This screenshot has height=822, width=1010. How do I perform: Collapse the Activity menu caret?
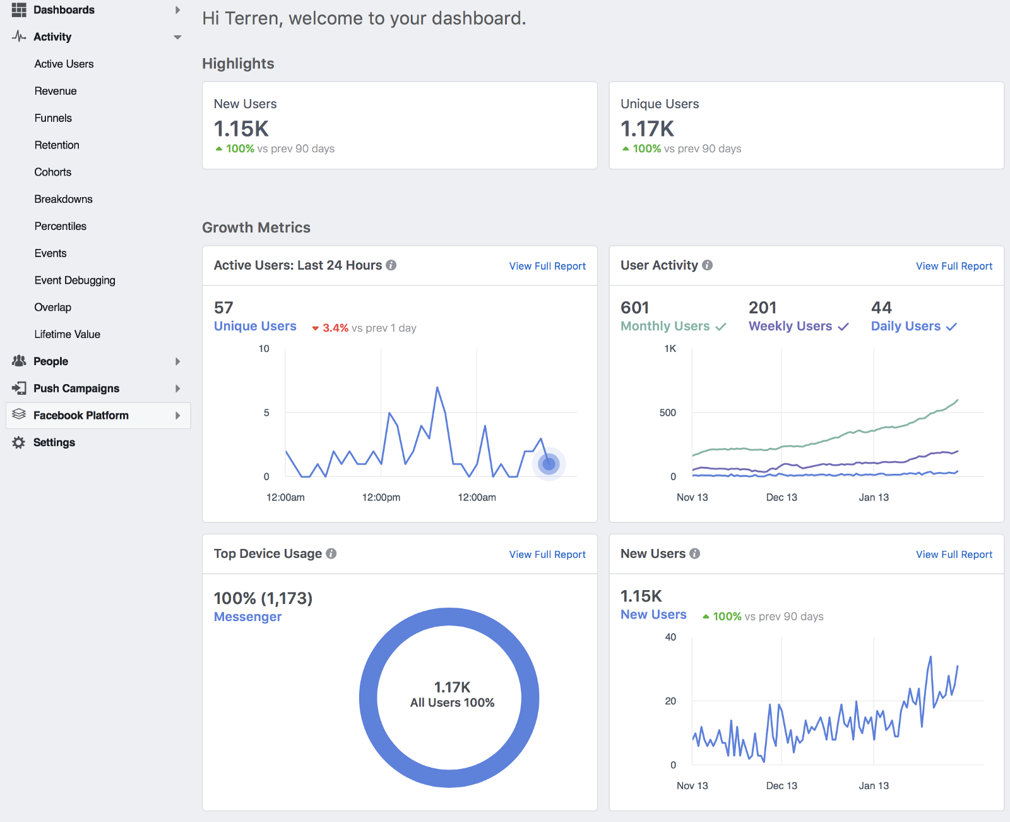pos(177,37)
